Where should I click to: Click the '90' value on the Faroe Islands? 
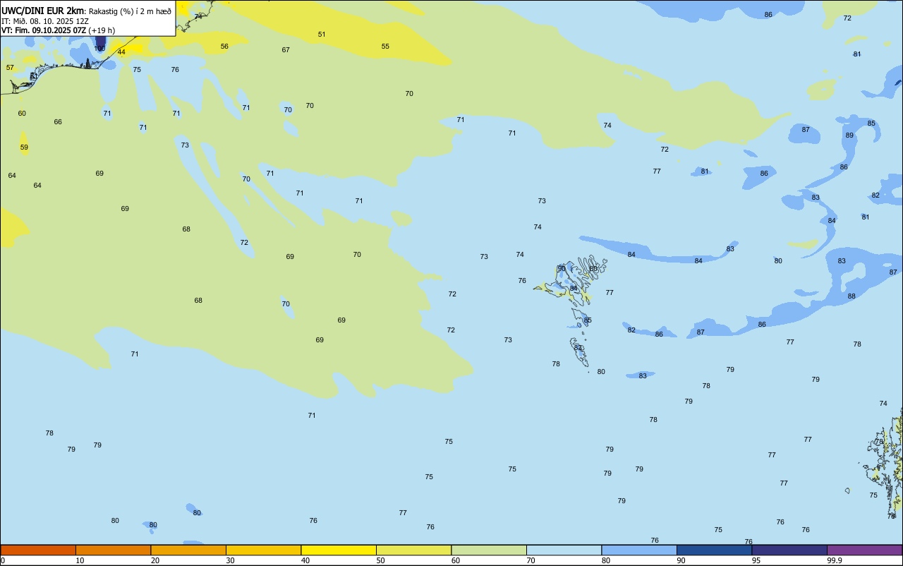click(x=562, y=268)
